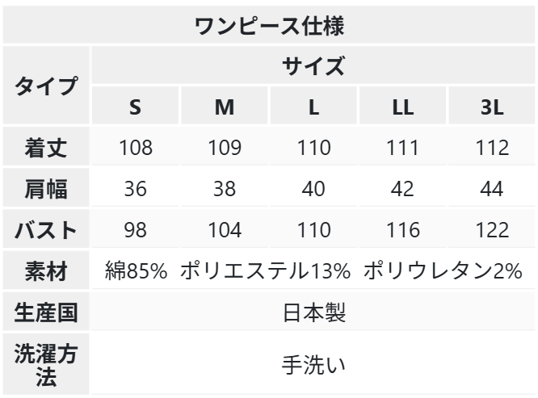
Task: Click the 素材 row label
Action: (46, 270)
